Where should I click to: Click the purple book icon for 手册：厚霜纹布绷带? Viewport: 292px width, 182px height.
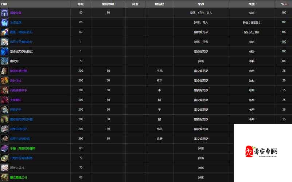click(4, 149)
